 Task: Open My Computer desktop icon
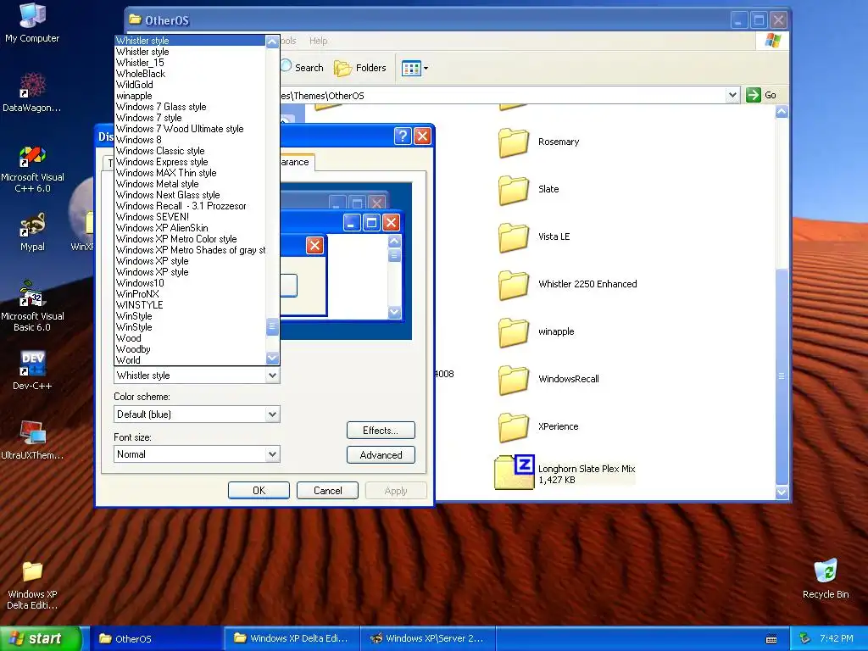tap(32, 22)
